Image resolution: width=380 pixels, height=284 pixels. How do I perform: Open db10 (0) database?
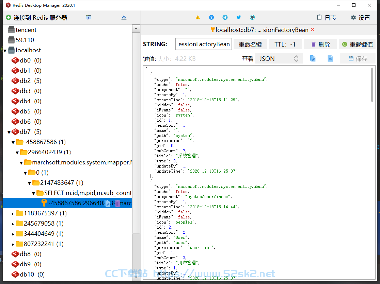click(28, 274)
